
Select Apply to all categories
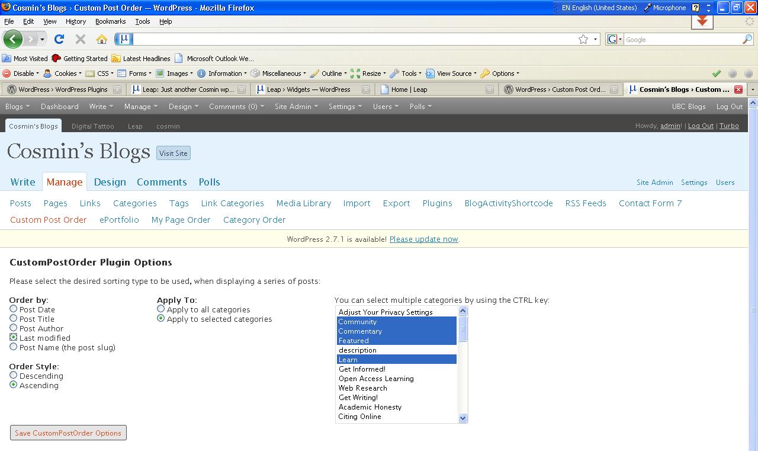(x=160, y=309)
